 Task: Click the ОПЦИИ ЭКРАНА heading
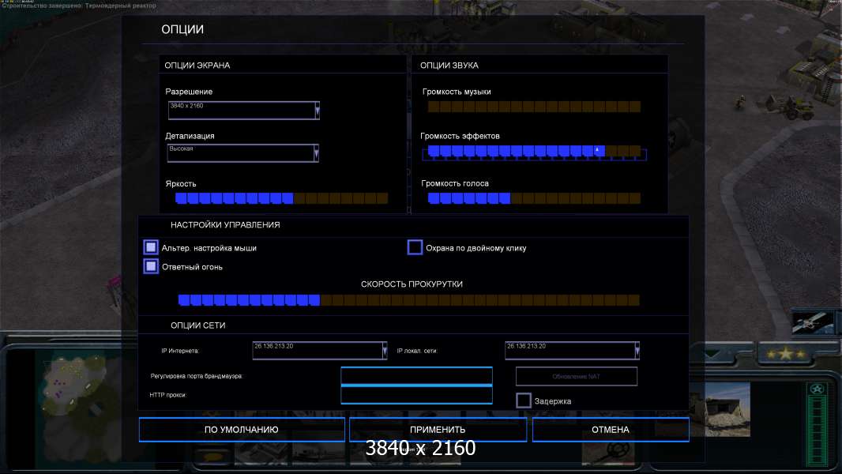pyautogui.click(x=197, y=65)
